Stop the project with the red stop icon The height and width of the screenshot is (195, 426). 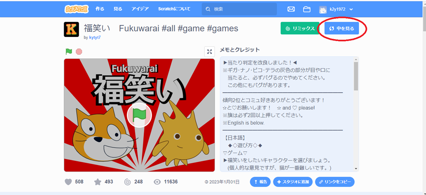pyautogui.click(x=79, y=51)
